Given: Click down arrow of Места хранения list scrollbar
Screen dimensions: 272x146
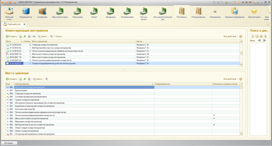Looking at the screenshot, I should 241,134.
